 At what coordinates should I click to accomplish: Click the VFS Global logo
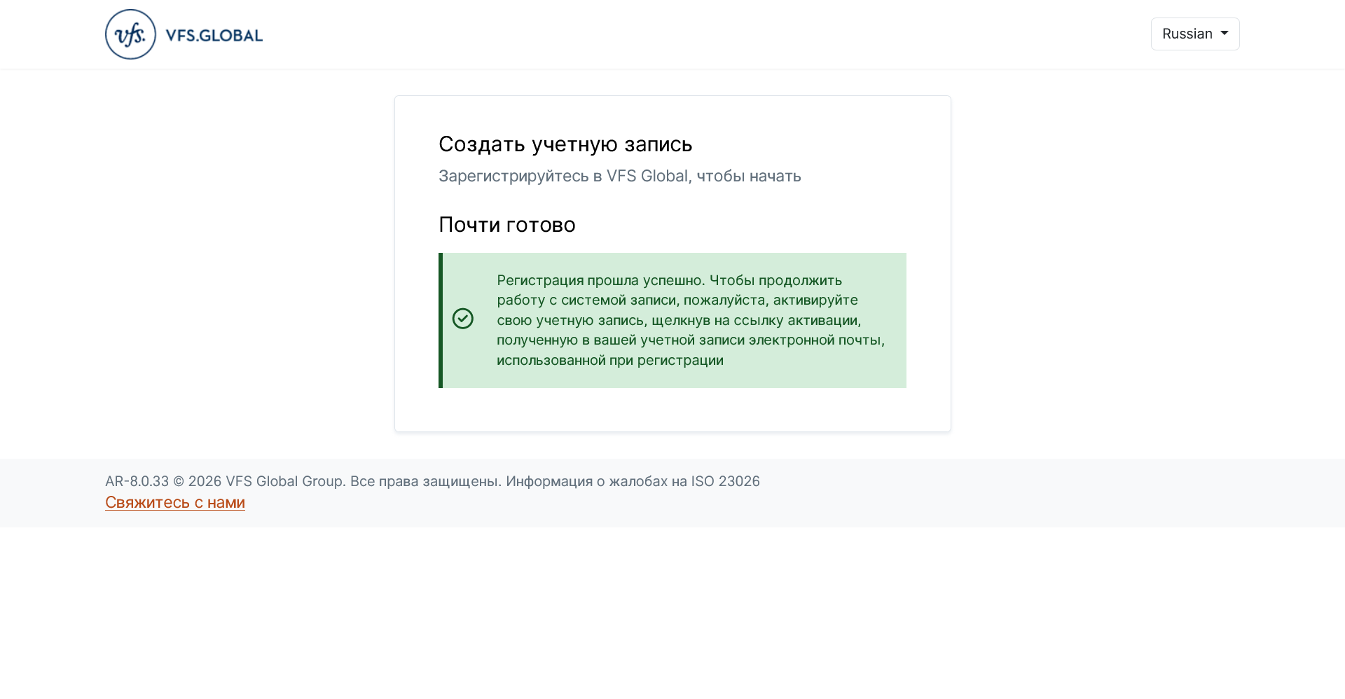[184, 34]
